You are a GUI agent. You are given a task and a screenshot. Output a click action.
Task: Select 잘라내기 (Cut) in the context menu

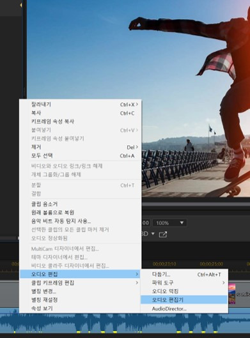[x=80, y=105]
